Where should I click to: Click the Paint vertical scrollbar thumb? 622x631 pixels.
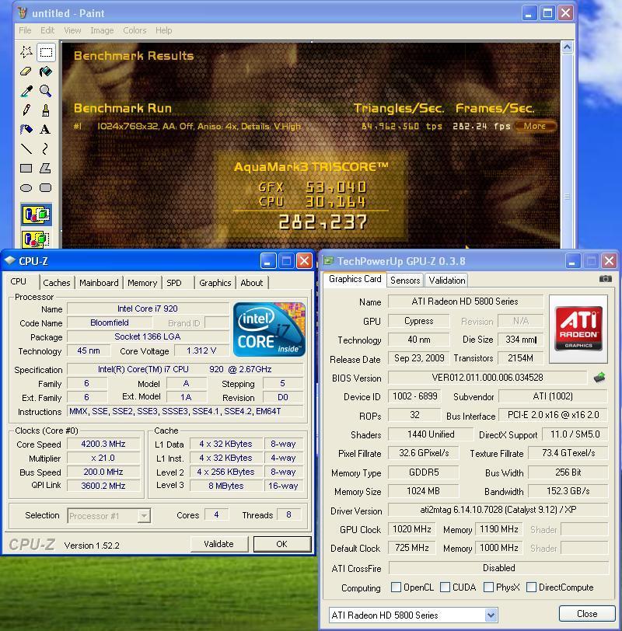pyautogui.click(x=567, y=197)
